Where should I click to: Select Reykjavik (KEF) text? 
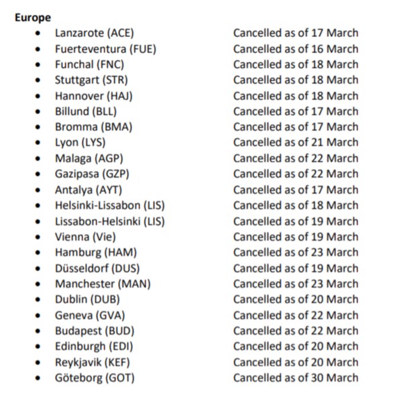point(93,362)
